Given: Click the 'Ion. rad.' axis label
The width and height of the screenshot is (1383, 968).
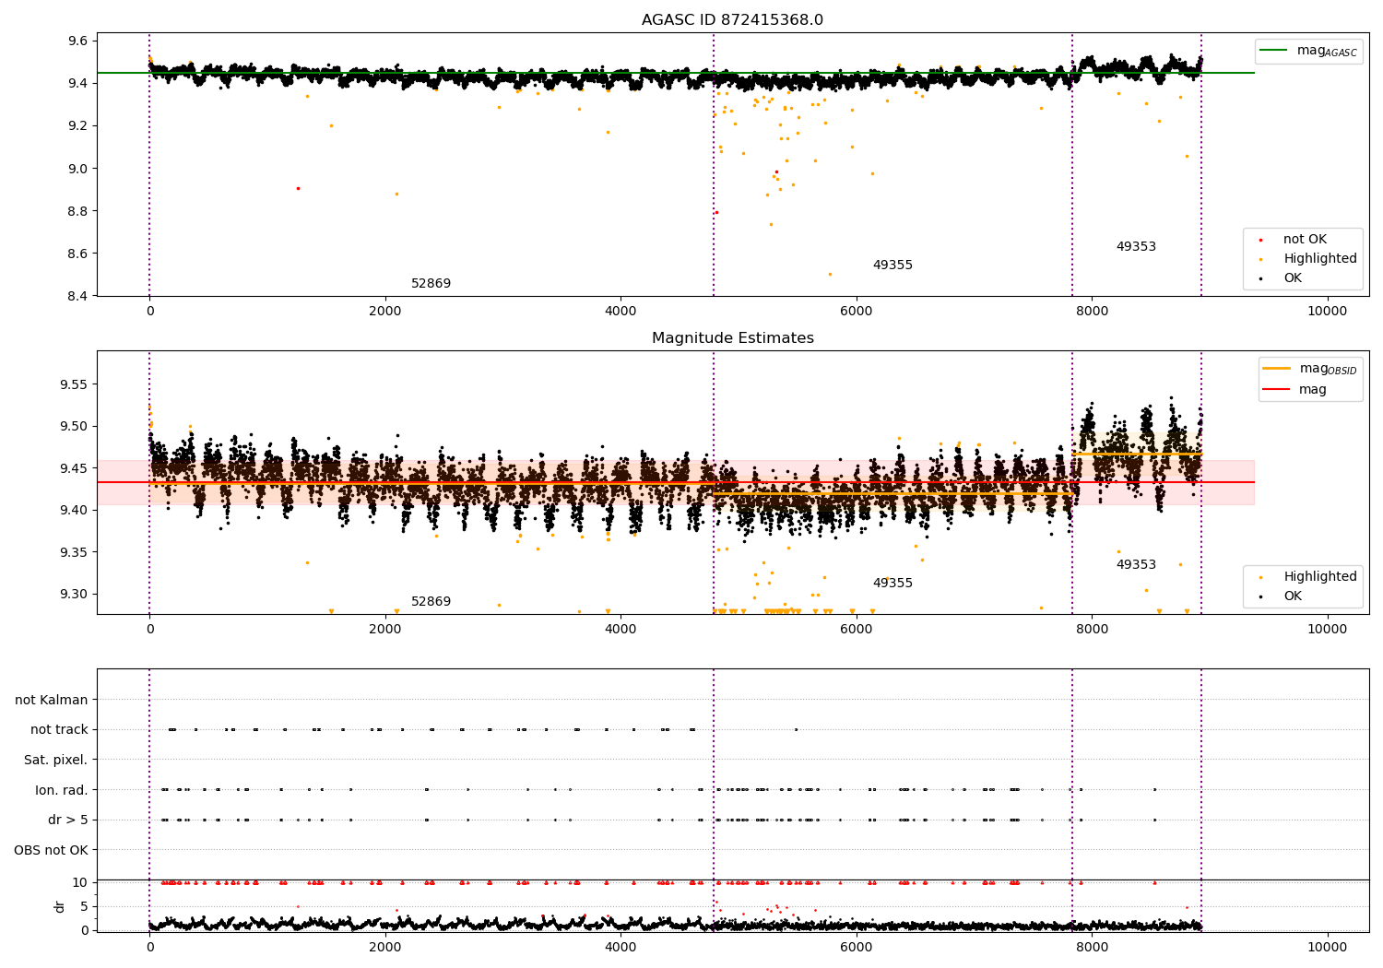Looking at the screenshot, I should (62, 790).
